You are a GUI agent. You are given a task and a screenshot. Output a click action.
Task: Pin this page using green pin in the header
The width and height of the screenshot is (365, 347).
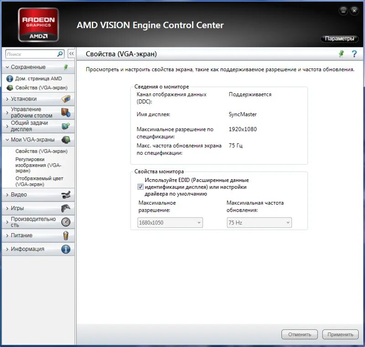click(x=341, y=54)
